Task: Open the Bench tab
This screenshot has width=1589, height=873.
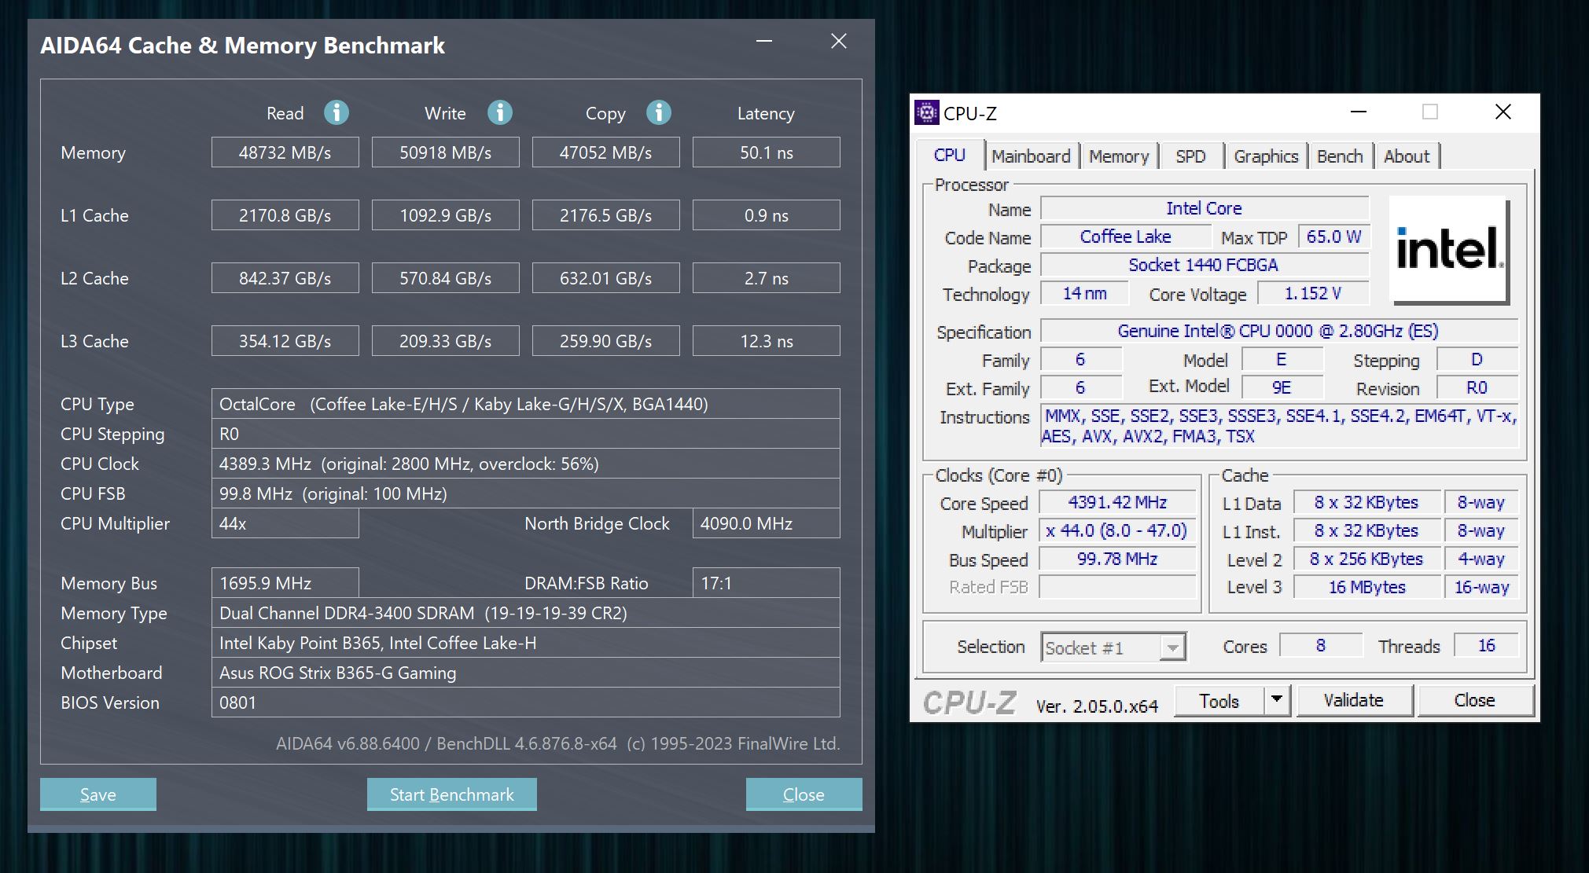Action: click(x=1340, y=156)
